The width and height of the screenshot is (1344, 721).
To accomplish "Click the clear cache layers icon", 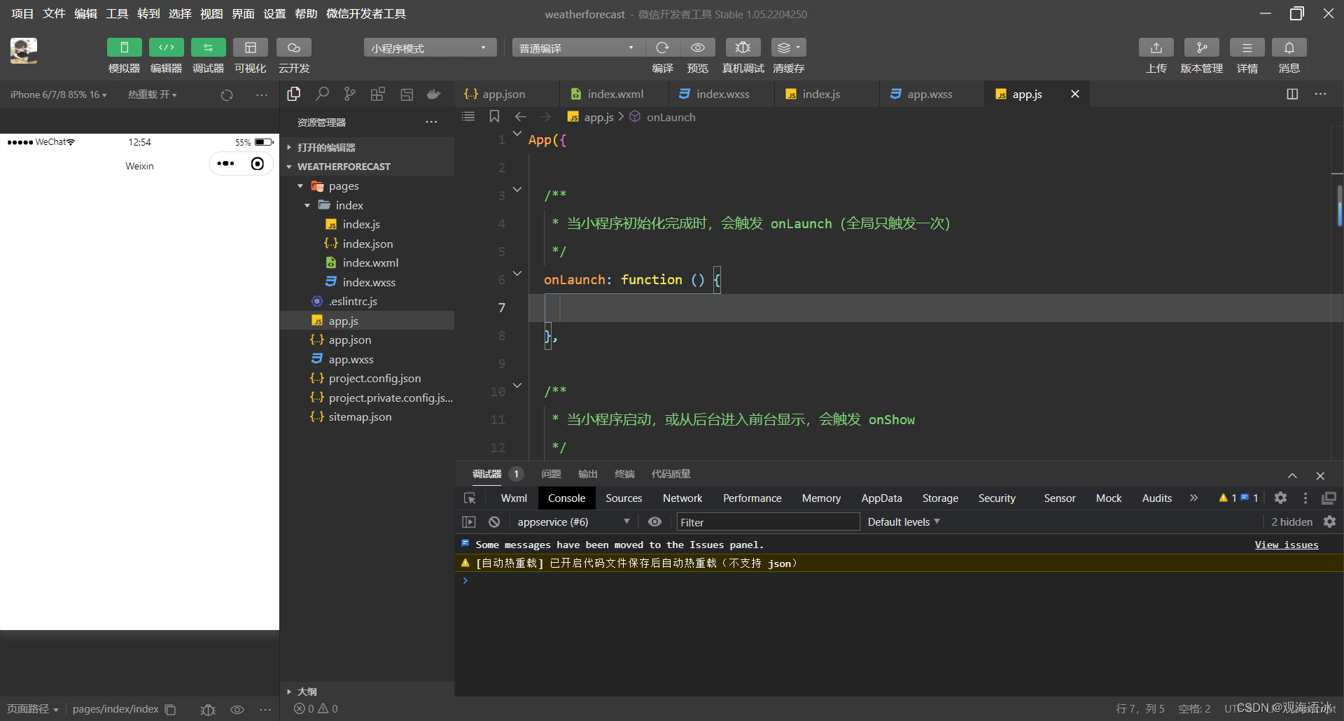I will coord(788,48).
